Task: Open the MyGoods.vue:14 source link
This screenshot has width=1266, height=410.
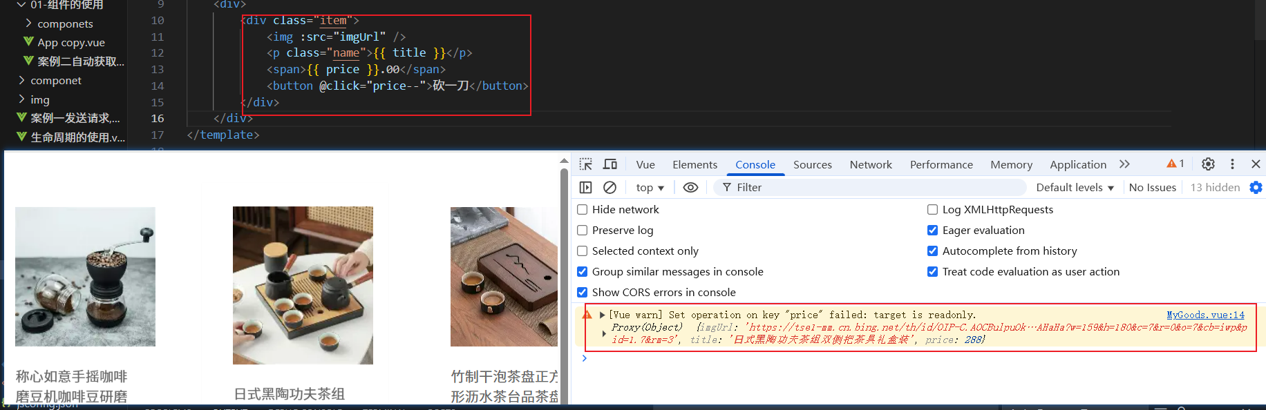Action: (x=1205, y=315)
